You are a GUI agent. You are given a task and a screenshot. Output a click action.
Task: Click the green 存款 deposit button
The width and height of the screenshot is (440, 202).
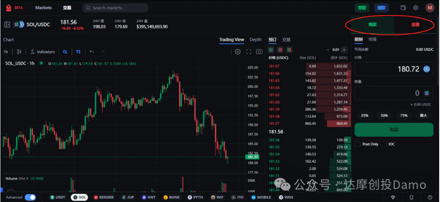[362, 8]
